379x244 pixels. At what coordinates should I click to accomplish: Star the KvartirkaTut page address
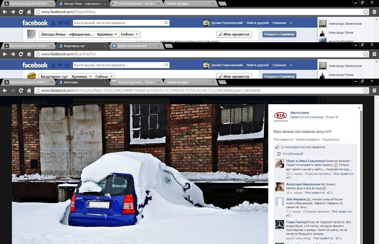pos(366,54)
